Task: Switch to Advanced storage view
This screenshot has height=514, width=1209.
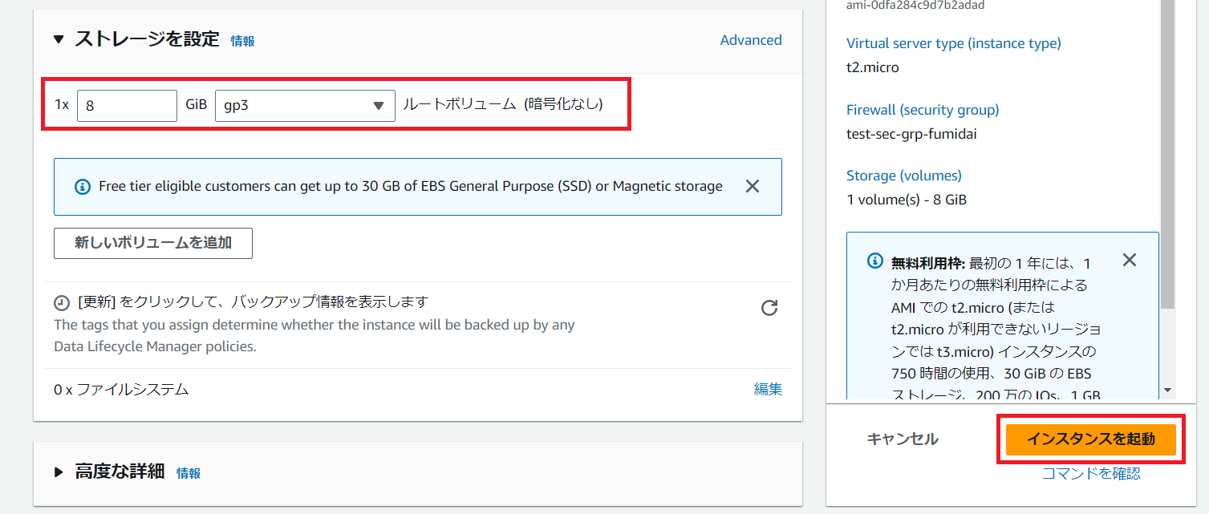Action: pos(750,40)
